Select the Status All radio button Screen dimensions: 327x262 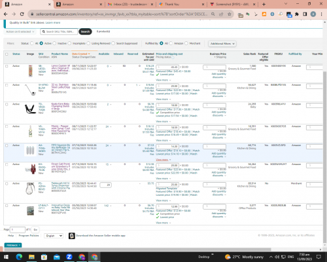(x=32, y=43)
